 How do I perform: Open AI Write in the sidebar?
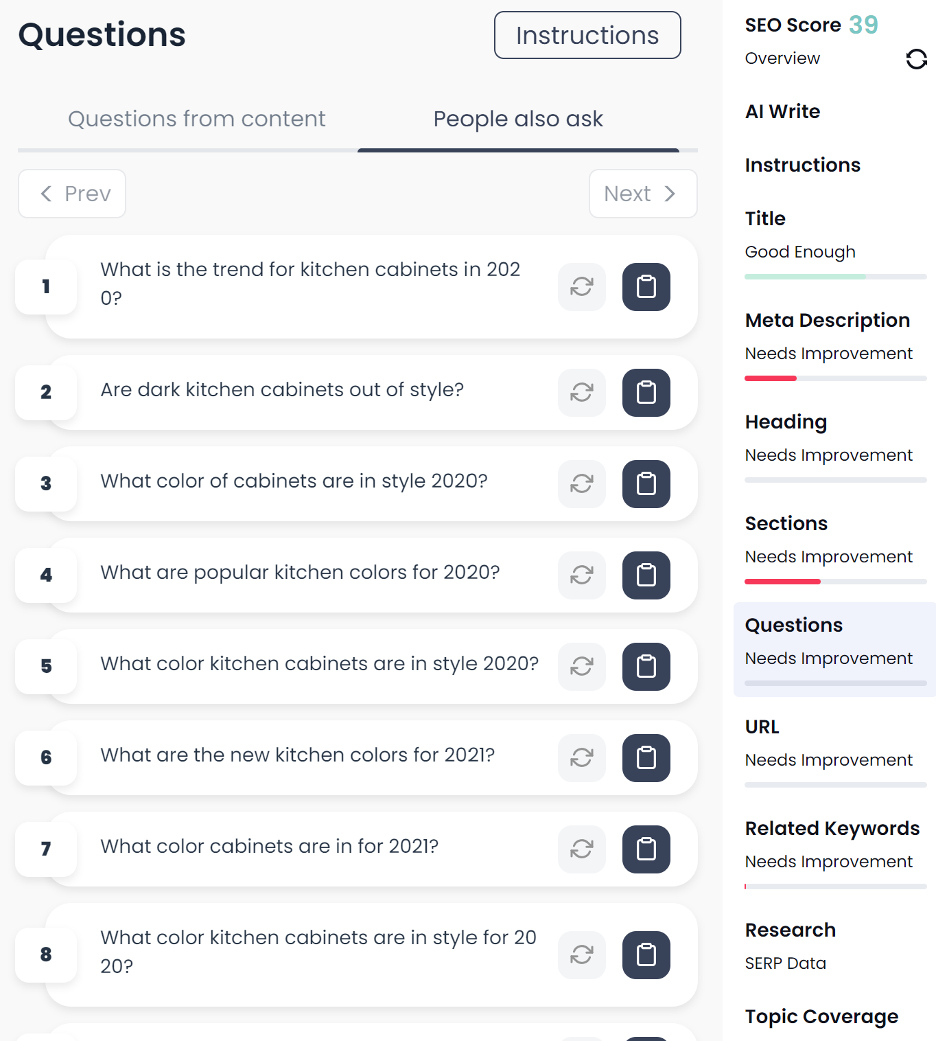[x=782, y=111]
